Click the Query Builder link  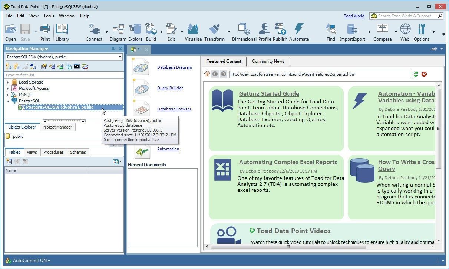tap(170, 88)
